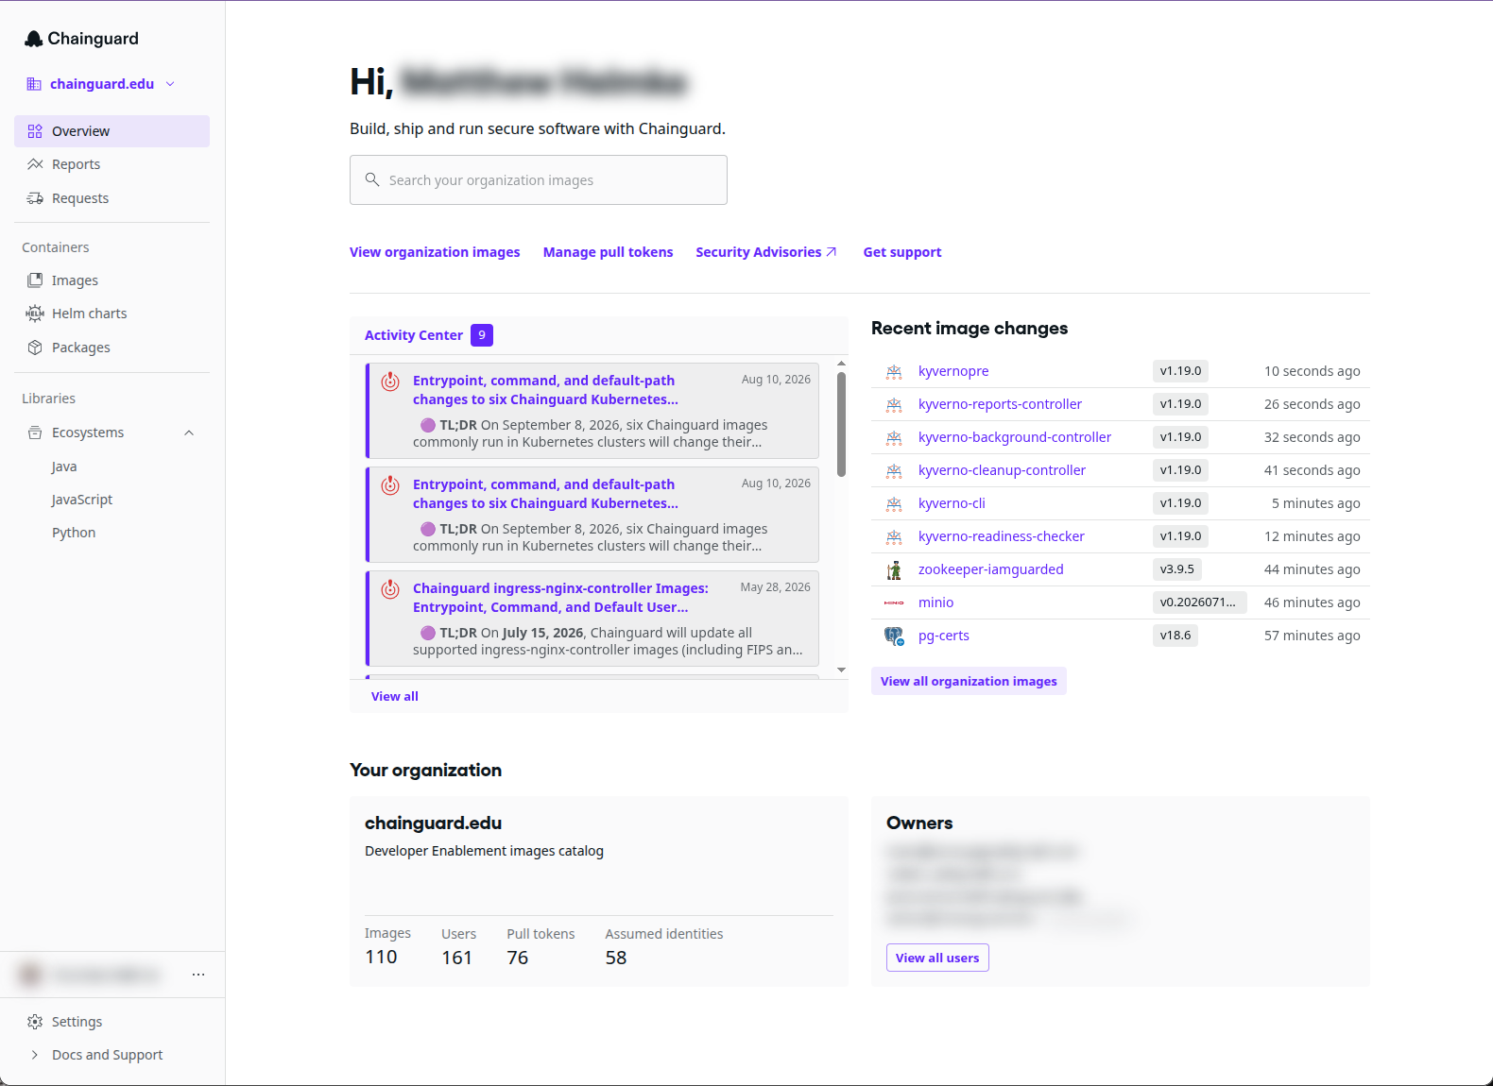Click the kyverno-background-controller icon

click(894, 438)
